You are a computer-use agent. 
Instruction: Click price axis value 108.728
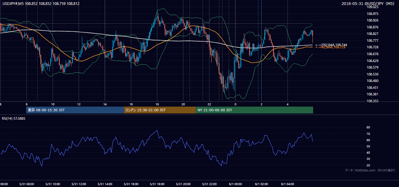(373, 47)
